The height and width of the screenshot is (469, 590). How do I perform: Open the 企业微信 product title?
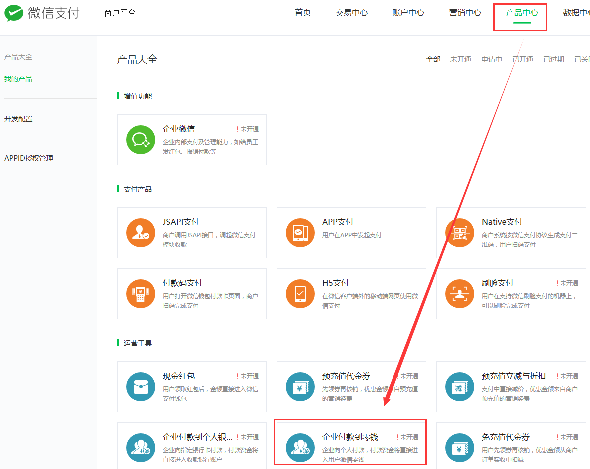pyautogui.click(x=179, y=129)
